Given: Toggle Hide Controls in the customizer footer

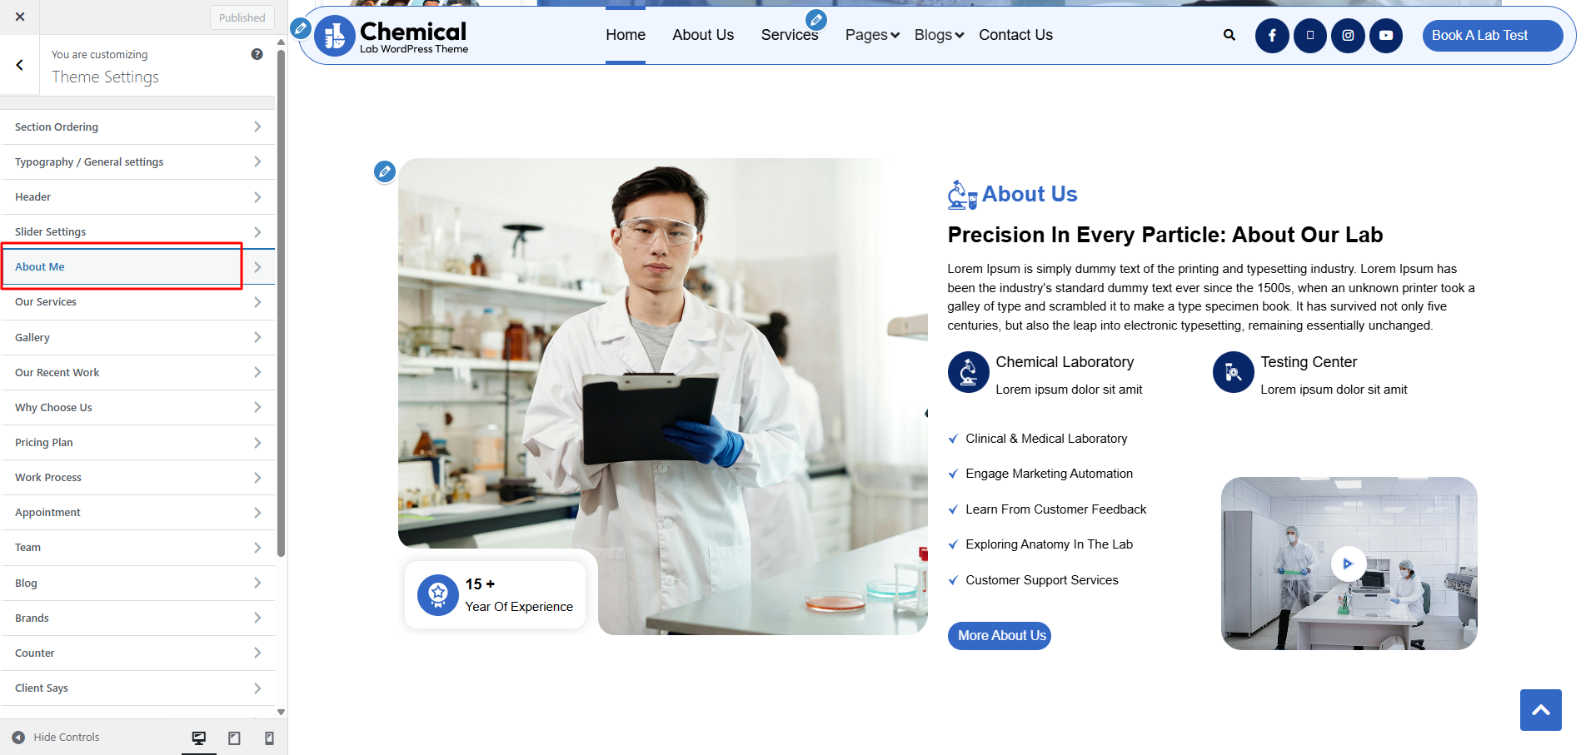Looking at the screenshot, I should click(56, 738).
